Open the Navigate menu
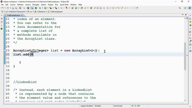Screen dimensions: 192x108 pyautogui.click(x=36, y=4)
